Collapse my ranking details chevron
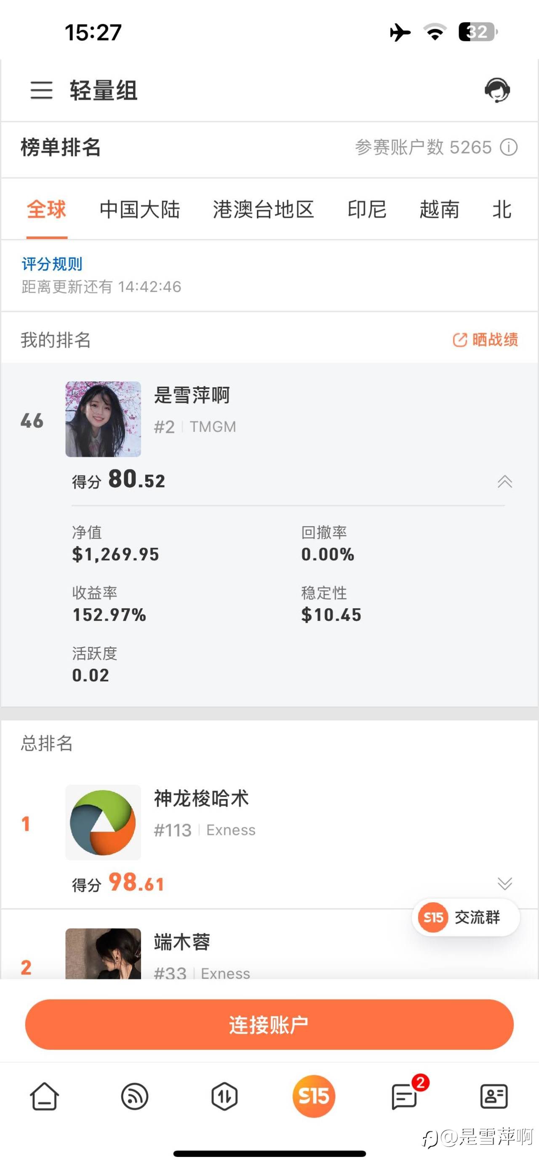This screenshot has height=1167, width=539. (504, 481)
